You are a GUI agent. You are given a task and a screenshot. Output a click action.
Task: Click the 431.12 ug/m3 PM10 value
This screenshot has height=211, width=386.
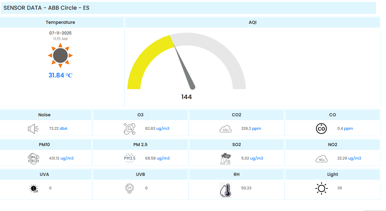[61, 158]
